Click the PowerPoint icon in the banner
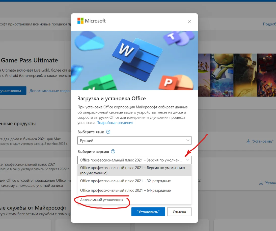Screen dimensions: 276x231 point(168,82)
